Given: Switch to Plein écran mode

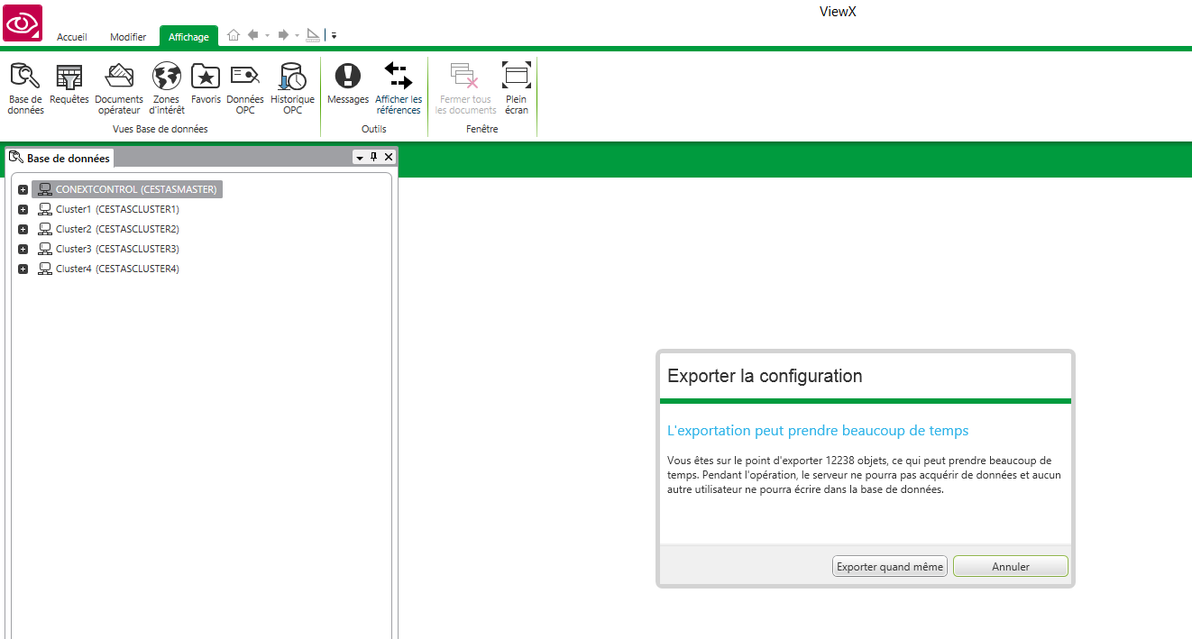Looking at the screenshot, I should coord(517,88).
